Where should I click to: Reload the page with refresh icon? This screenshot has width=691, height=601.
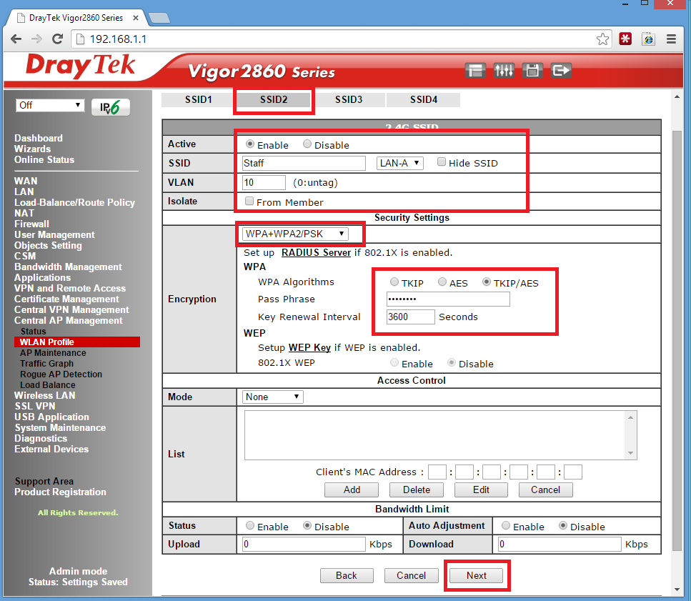[57, 39]
